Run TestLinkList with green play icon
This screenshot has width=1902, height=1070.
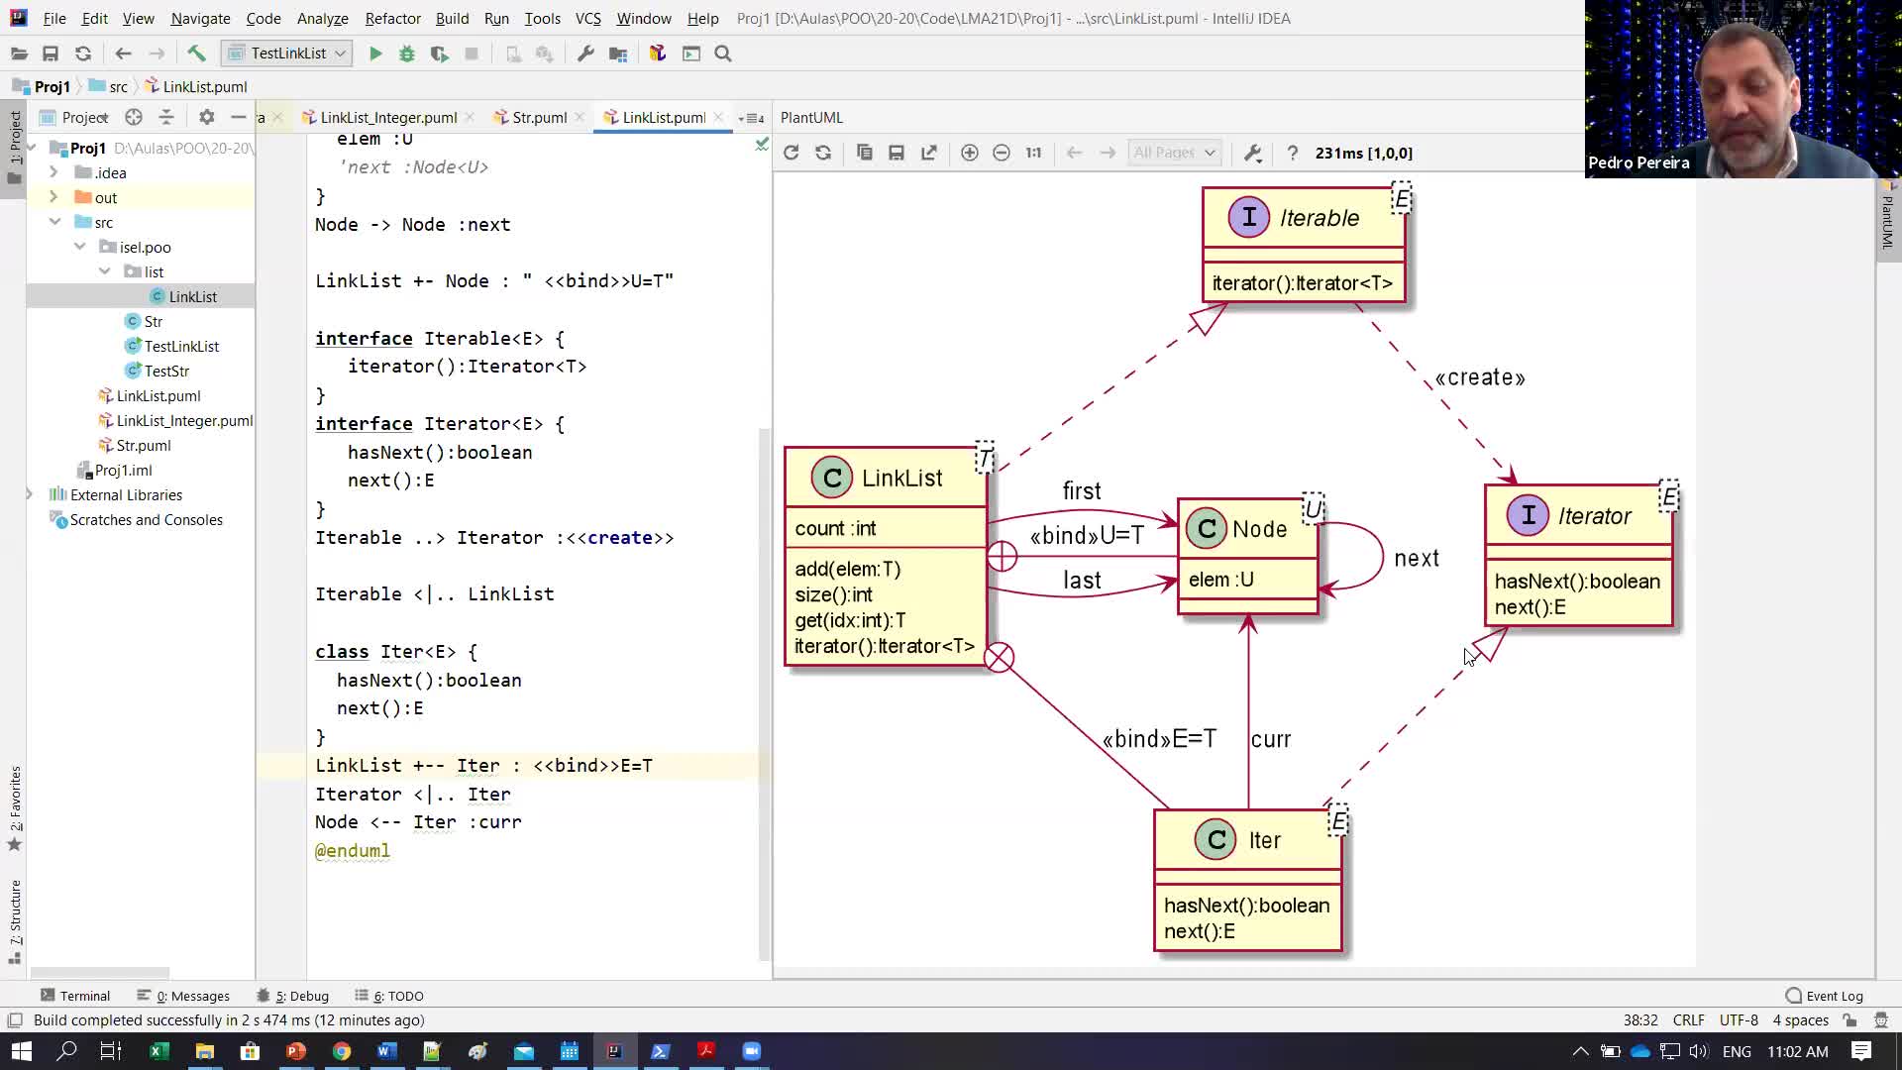[x=375, y=53]
